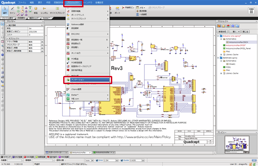This screenshot has height=166, width=258.
Task: Click the speech bubble icon in project panel
Action: (x=233, y=26)
